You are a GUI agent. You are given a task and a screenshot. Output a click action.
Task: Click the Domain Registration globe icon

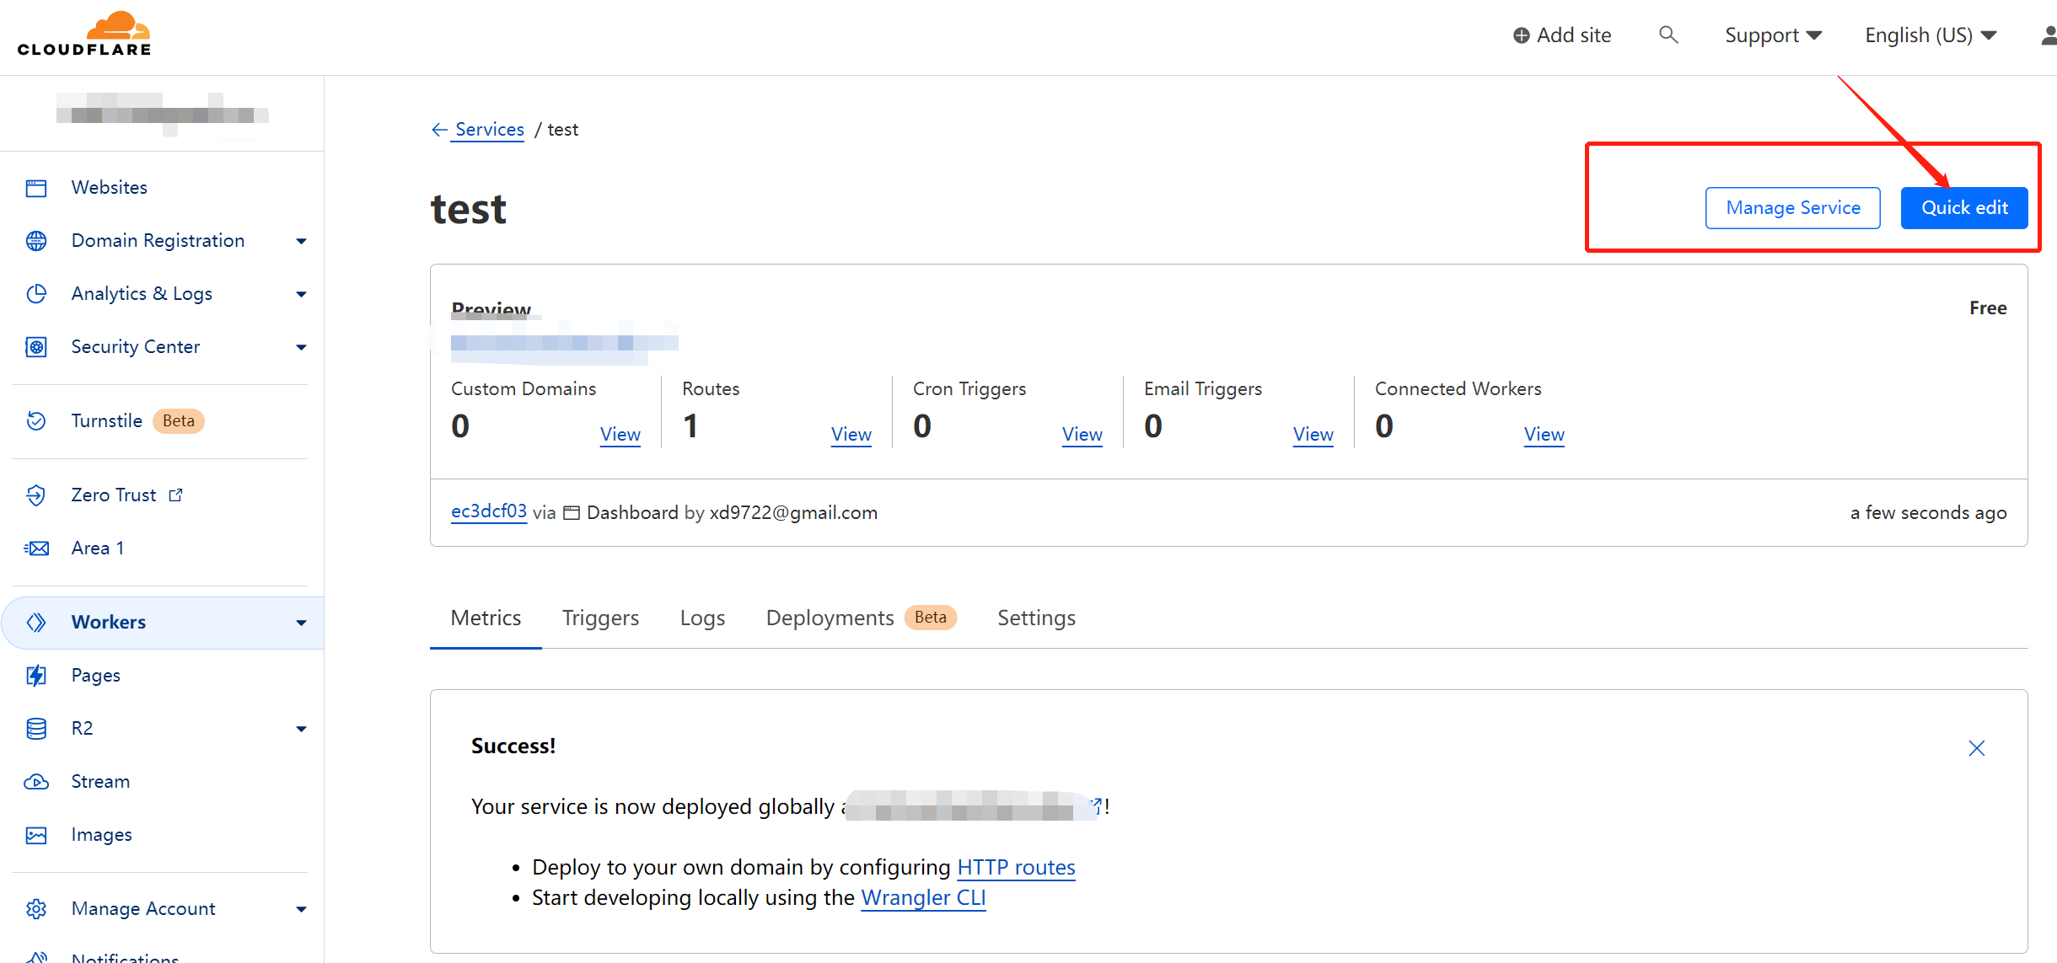[x=36, y=241]
